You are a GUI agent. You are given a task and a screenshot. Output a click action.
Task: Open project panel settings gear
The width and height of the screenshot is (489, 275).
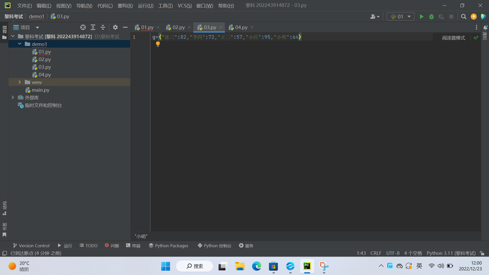coord(116,28)
